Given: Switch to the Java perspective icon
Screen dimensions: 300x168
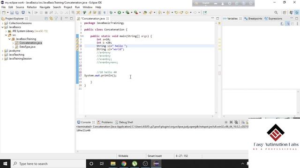Looking at the screenshot, I should coord(291,13).
